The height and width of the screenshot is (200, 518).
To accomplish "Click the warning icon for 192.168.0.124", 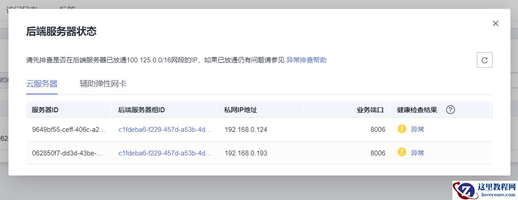I will click(x=402, y=129).
